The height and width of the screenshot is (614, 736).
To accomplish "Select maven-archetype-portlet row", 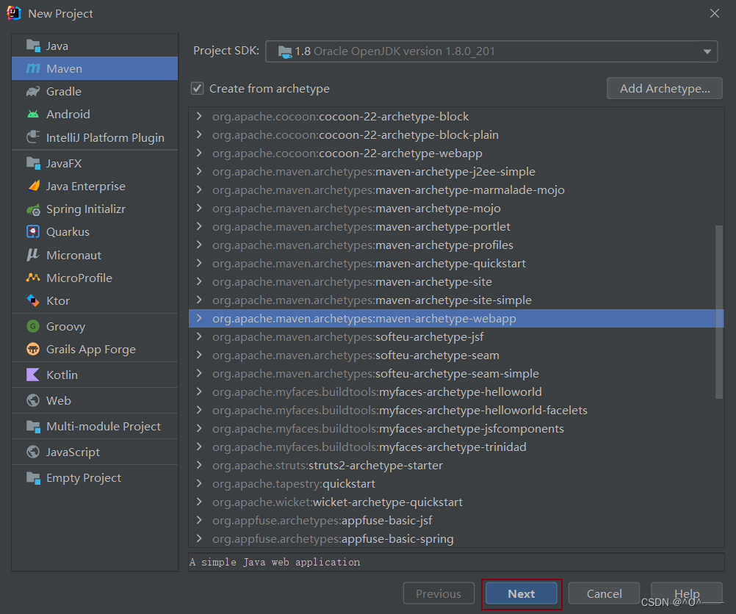I will pos(455,226).
